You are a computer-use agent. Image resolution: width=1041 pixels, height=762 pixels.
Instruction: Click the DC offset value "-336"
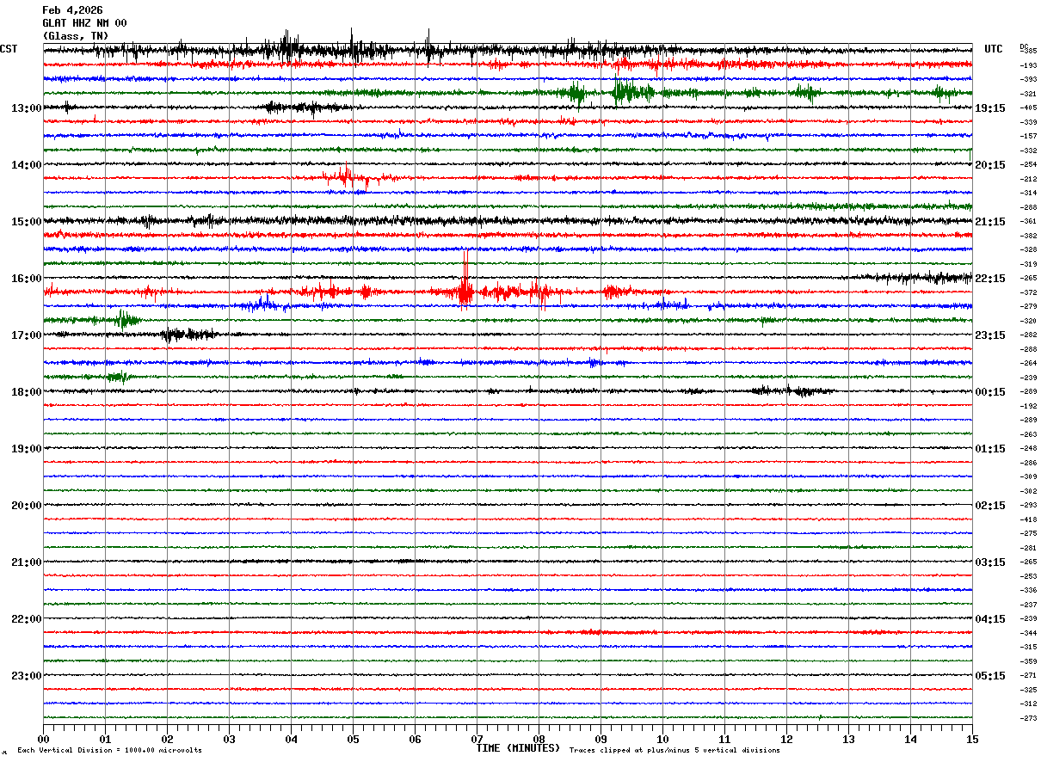click(1028, 591)
